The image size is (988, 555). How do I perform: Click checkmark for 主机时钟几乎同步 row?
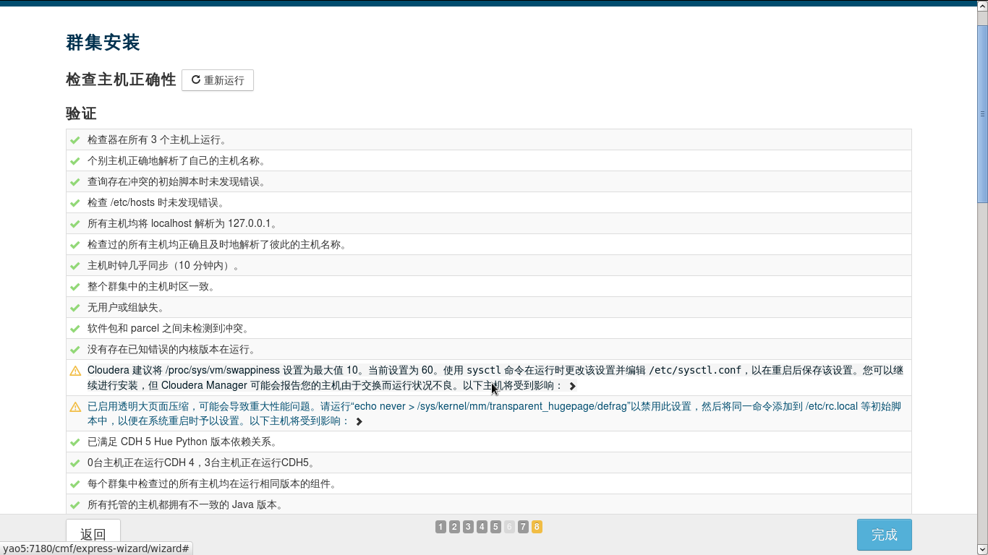point(75,266)
